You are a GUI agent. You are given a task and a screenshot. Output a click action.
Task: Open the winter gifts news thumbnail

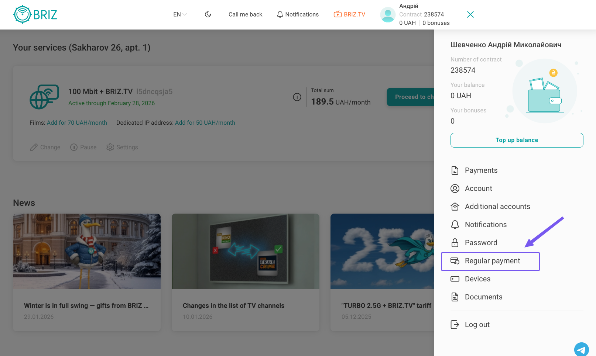tap(87, 251)
